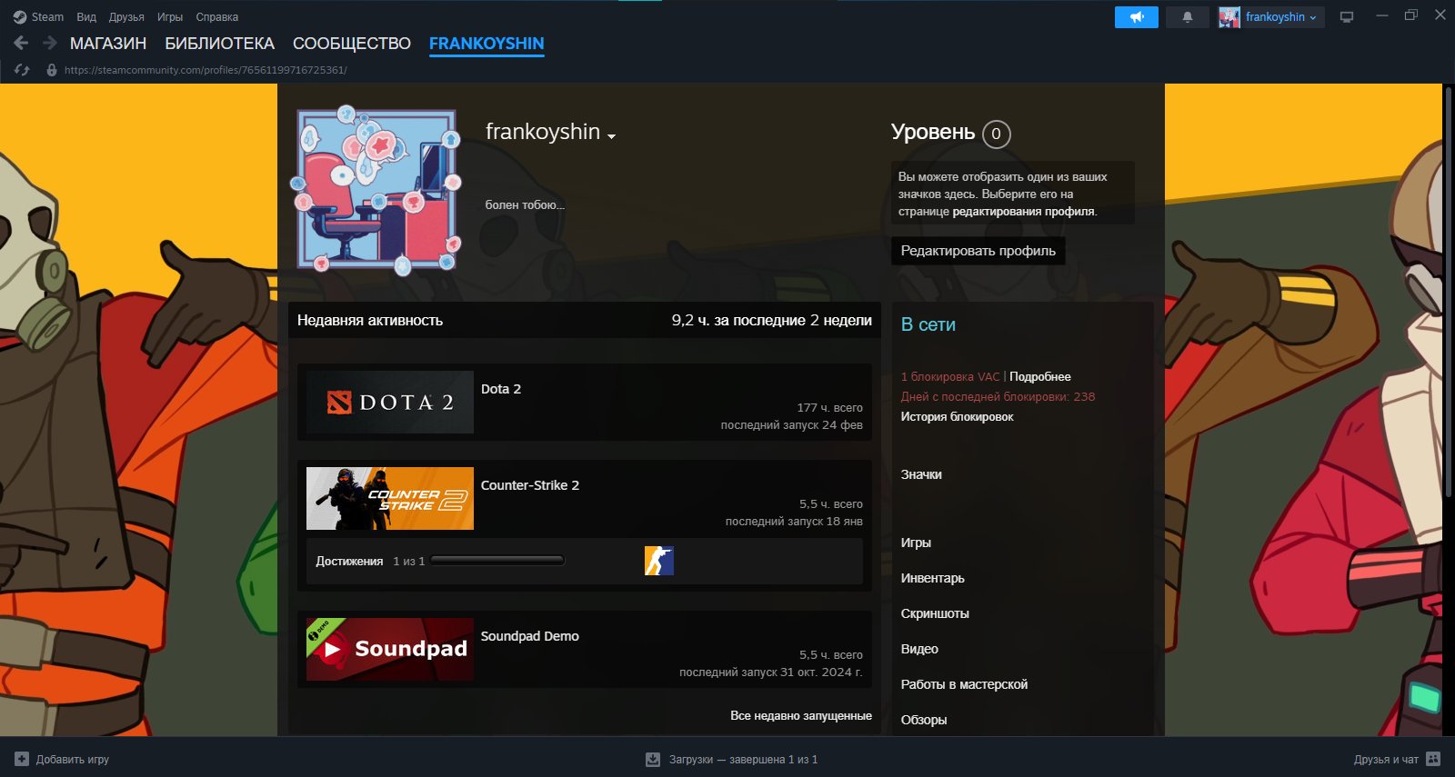Open the Dota 2 game thumbnail
The image size is (1455, 777).
click(x=389, y=402)
